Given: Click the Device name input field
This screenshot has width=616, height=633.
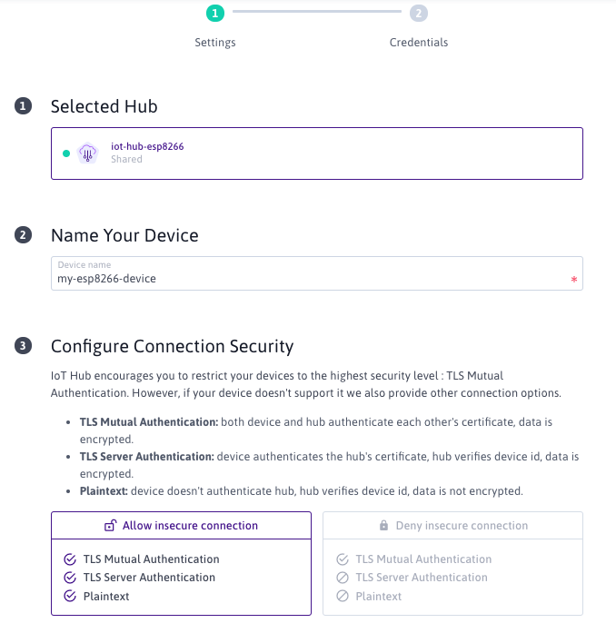Looking at the screenshot, I should (x=309, y=279).
